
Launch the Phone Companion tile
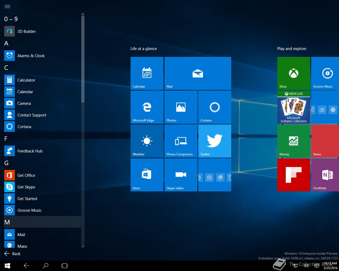(181, 141)
